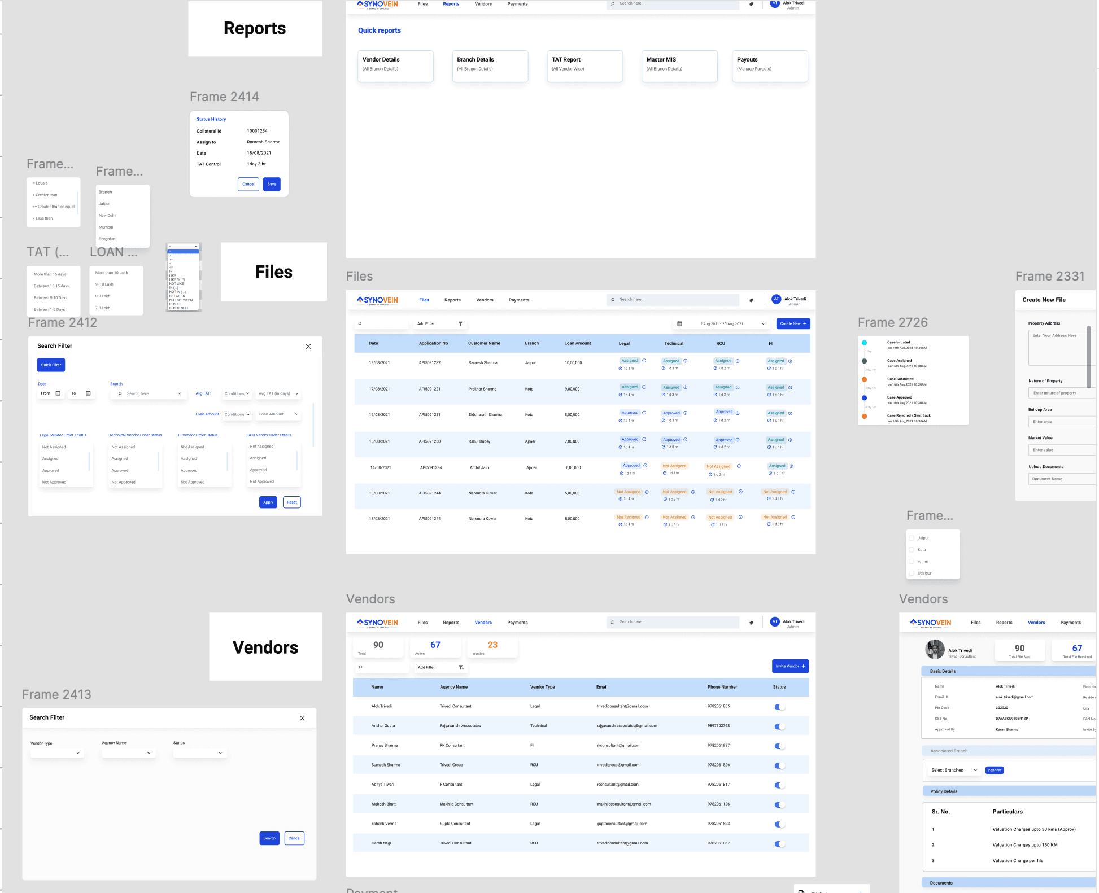This screenshot has width=1099, height=893.
Task: Switch to Vendors tab in Reports header
Action: coord(483,4)
